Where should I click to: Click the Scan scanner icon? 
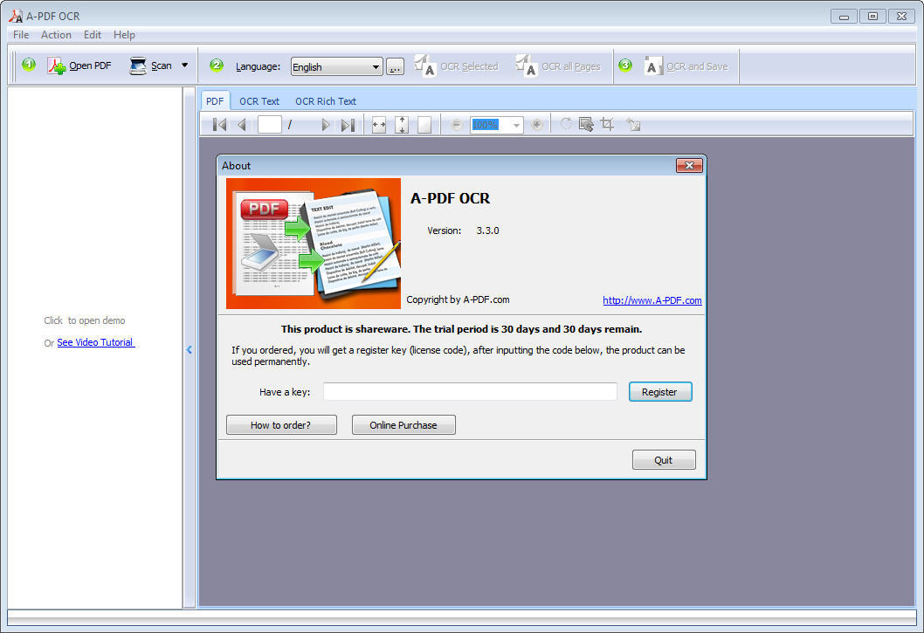pos(138,65)
